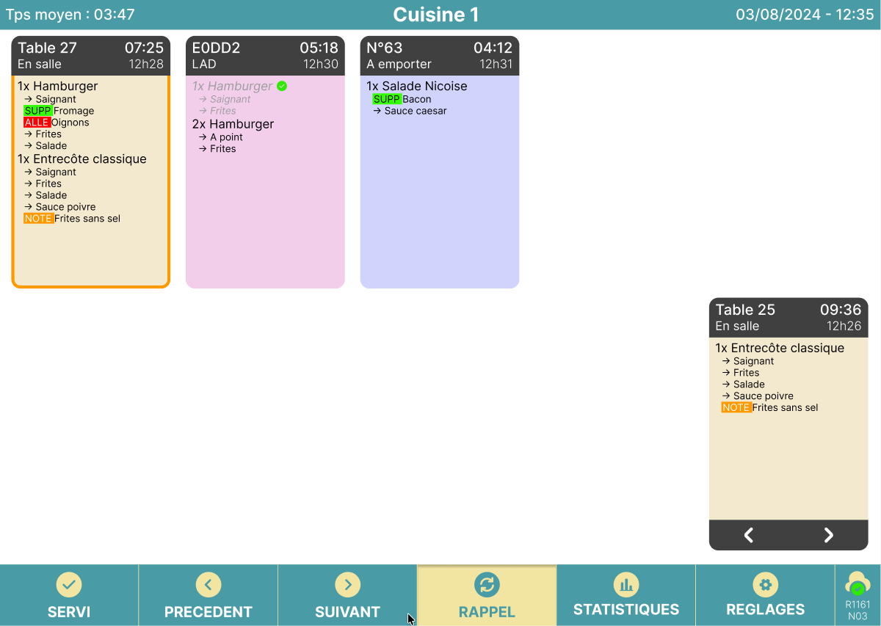
Task: Click the SUIVANT right-chevron icon
Action: (347, 585)
